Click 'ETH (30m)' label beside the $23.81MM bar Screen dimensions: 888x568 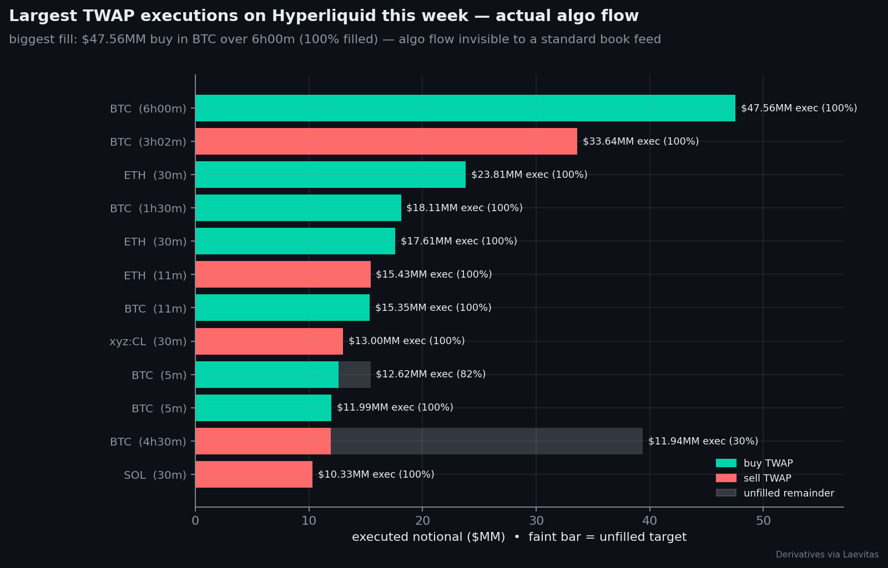coord(155,175)
